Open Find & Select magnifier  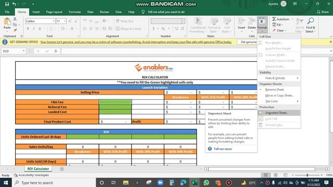(x=311, y=25)
